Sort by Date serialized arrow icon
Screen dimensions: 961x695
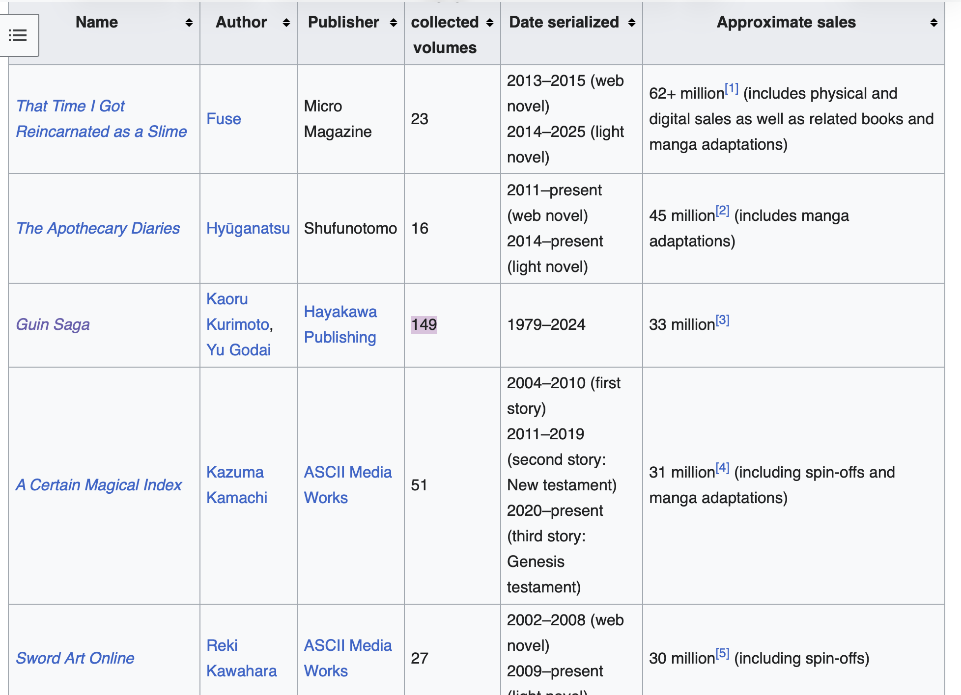click(632, 23)
